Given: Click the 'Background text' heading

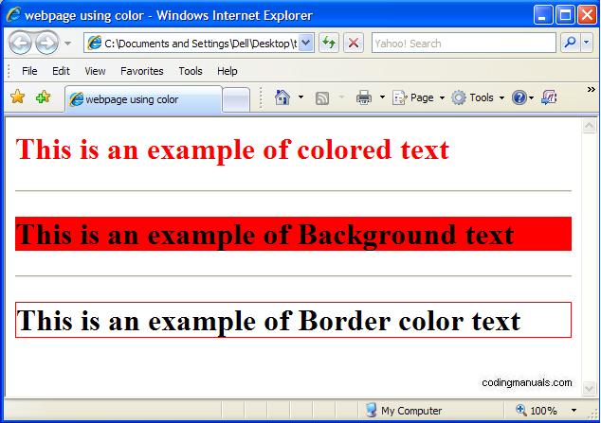Looking at the screenshot, I should point(264,234).
